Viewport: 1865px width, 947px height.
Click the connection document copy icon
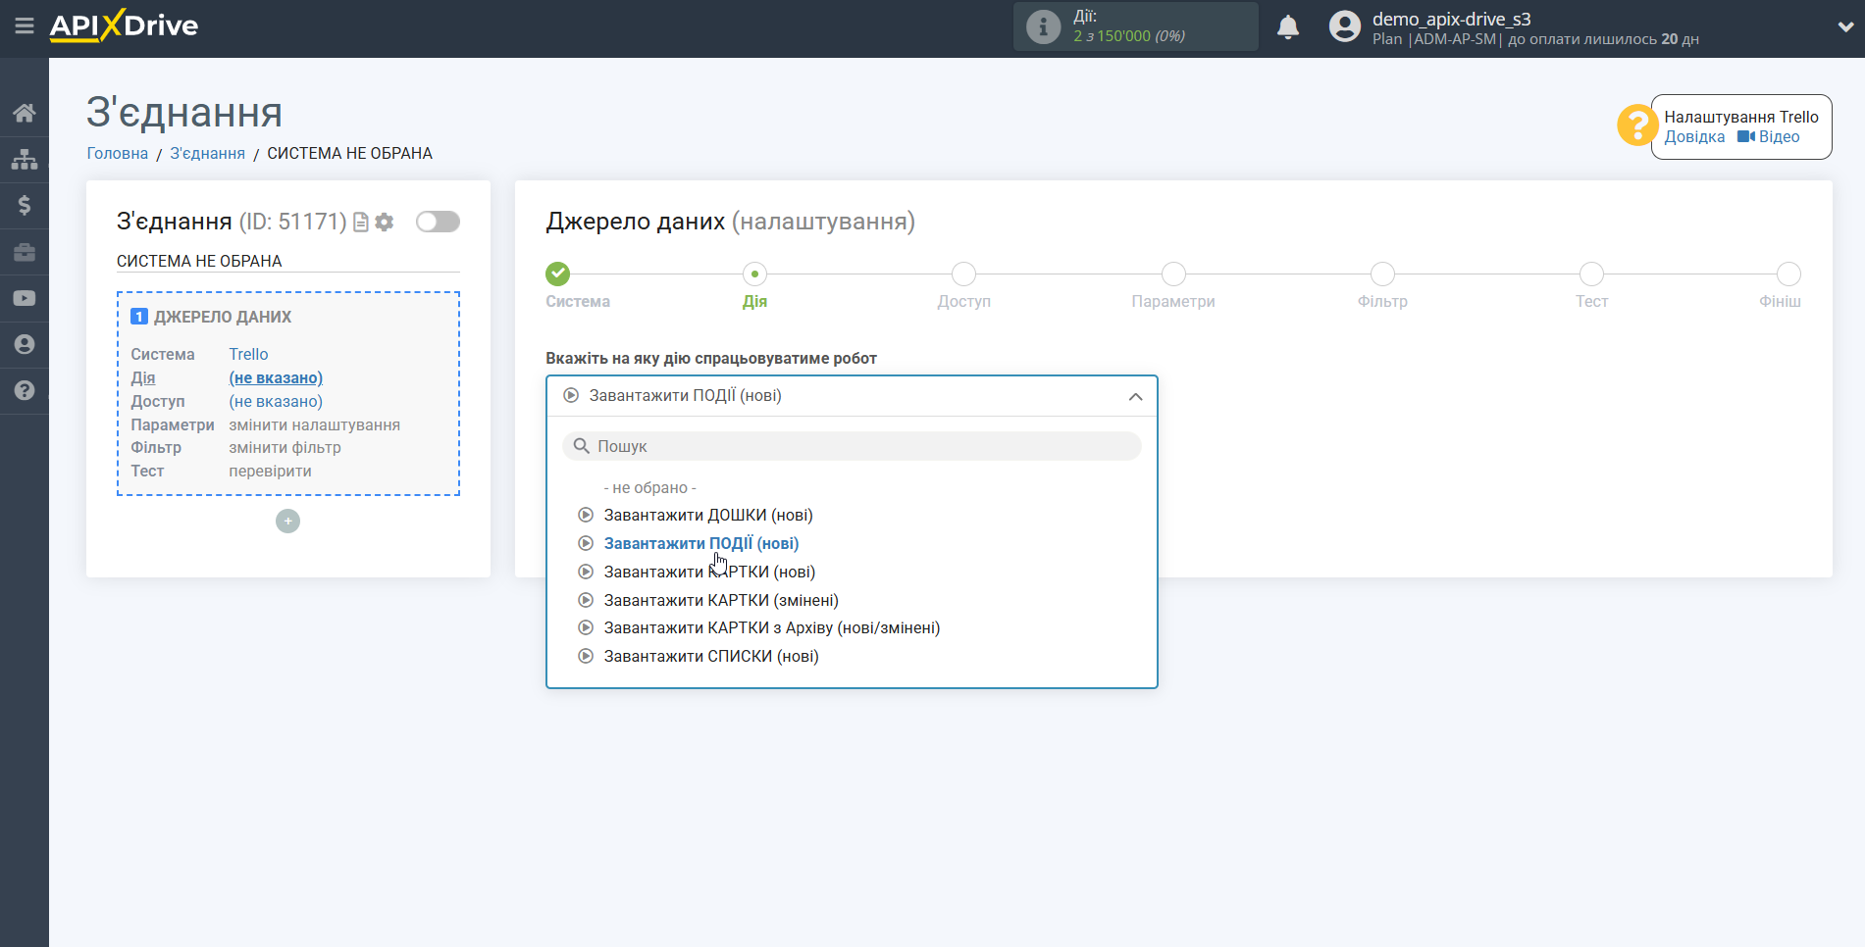(x=361, y=223)
